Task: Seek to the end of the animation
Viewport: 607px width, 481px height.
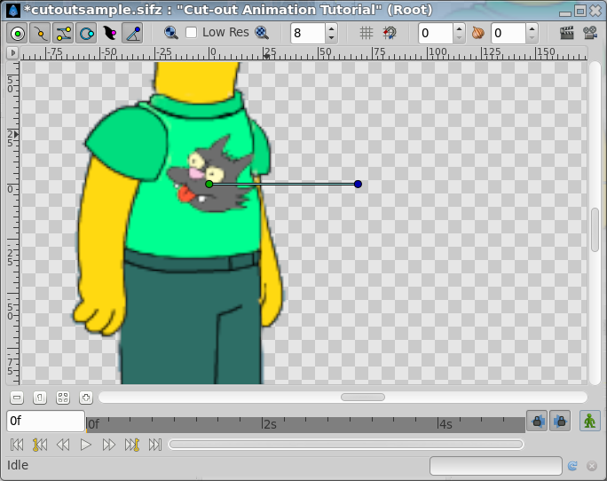Action: click(x=154, y=445)
